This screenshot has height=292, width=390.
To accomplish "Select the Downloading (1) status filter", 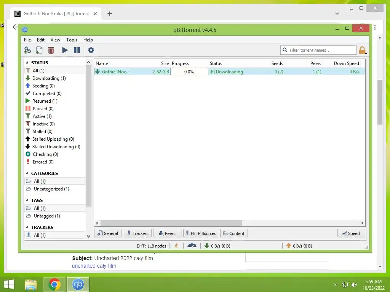I will coord(55,78).
